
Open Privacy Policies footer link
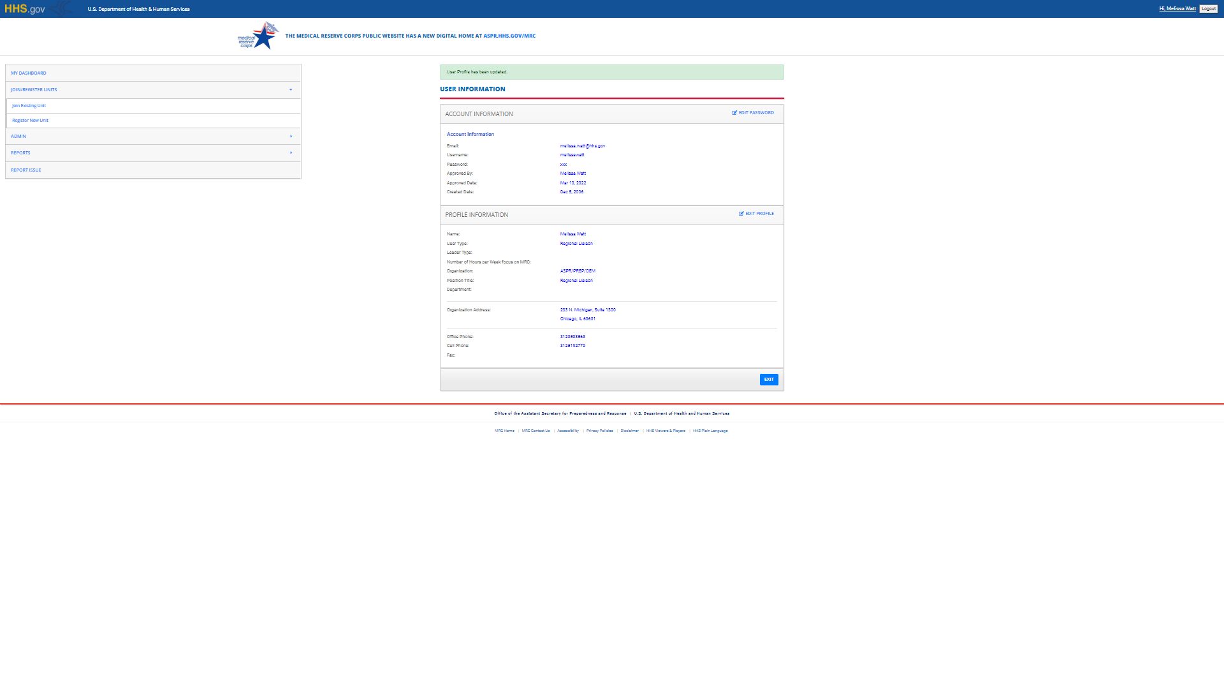tap(599, 431)
